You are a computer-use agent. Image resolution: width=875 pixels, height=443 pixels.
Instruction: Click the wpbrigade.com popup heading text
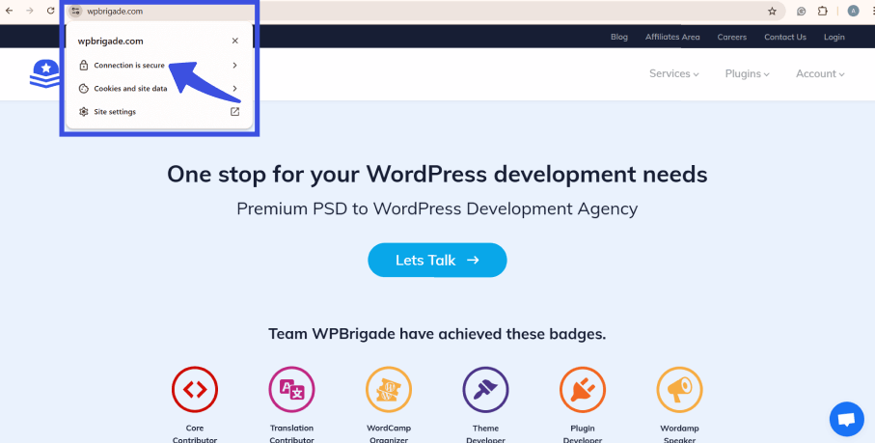tap(111, 41)
